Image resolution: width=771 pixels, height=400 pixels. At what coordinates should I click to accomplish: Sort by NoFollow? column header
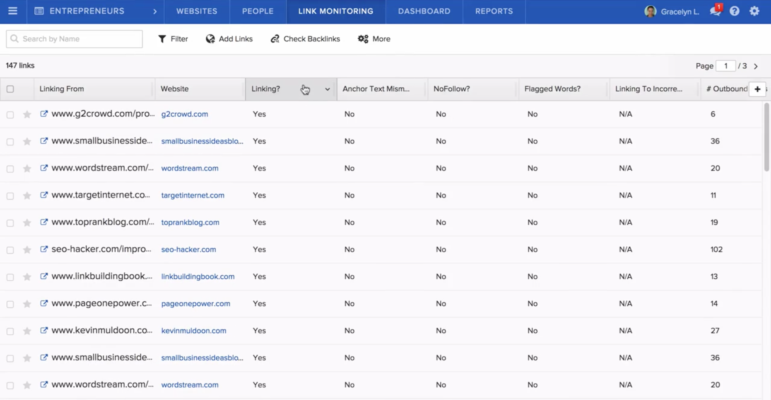coord(473,89)
